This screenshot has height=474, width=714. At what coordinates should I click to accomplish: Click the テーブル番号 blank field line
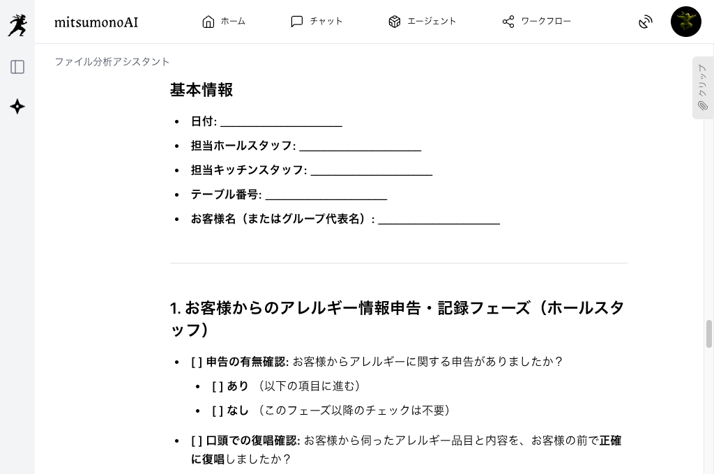click(326, 195)
